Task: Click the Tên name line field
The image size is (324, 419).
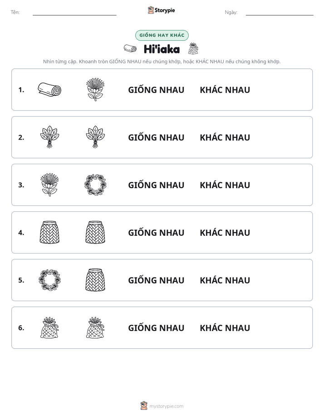Action: 74,12
